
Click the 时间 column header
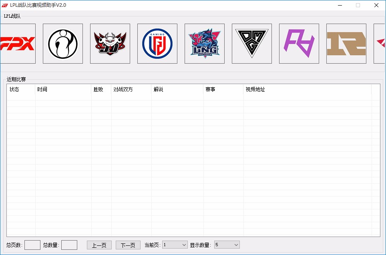(x=63, y=89)
